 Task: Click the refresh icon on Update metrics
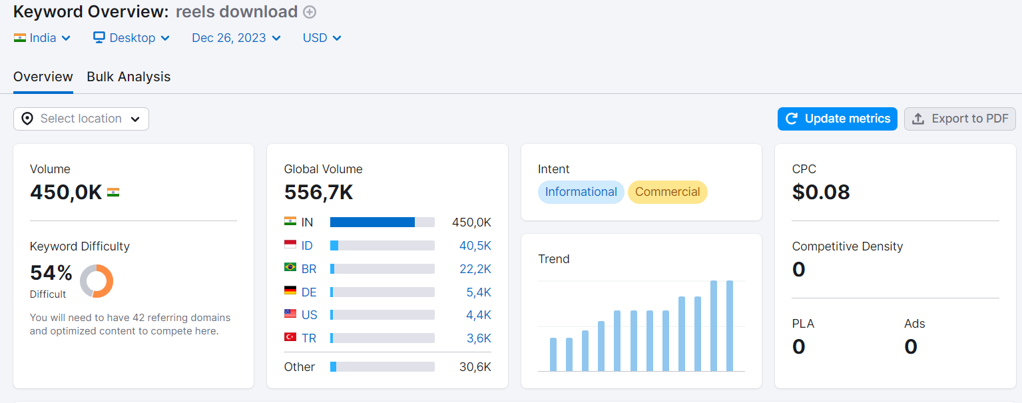click(792, 119)
